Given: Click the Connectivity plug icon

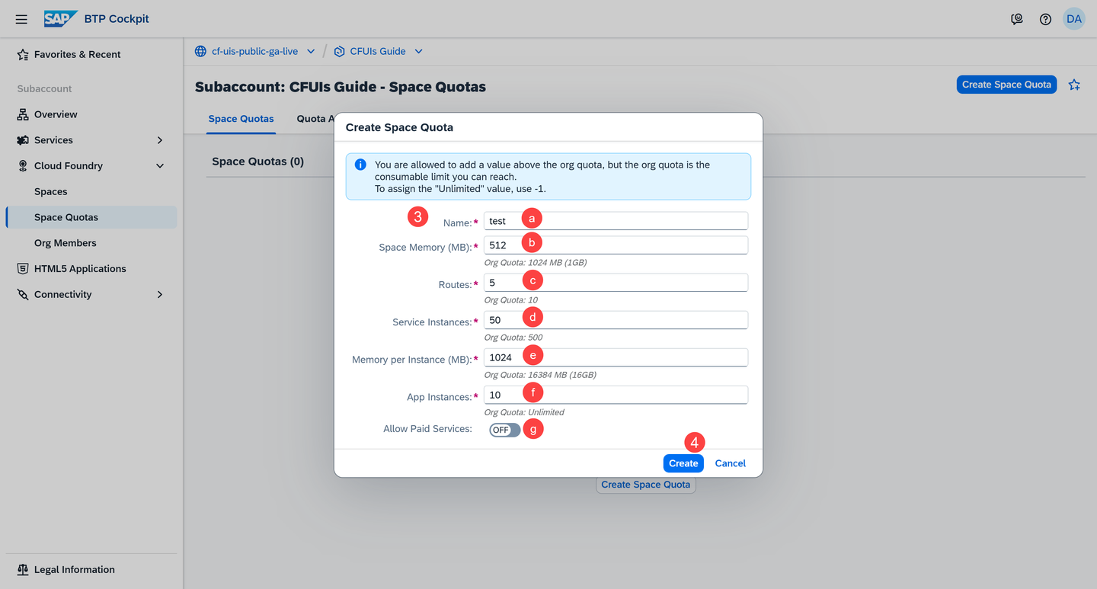Looking at the screenshot, I should tap(23, 295).
